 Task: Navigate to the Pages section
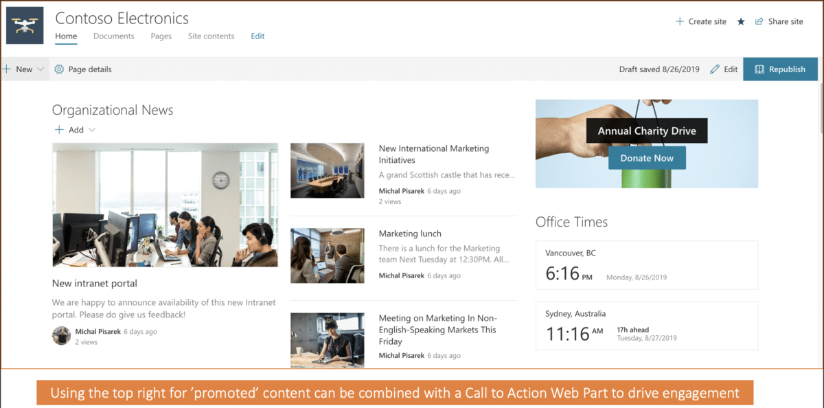[161, 36]
